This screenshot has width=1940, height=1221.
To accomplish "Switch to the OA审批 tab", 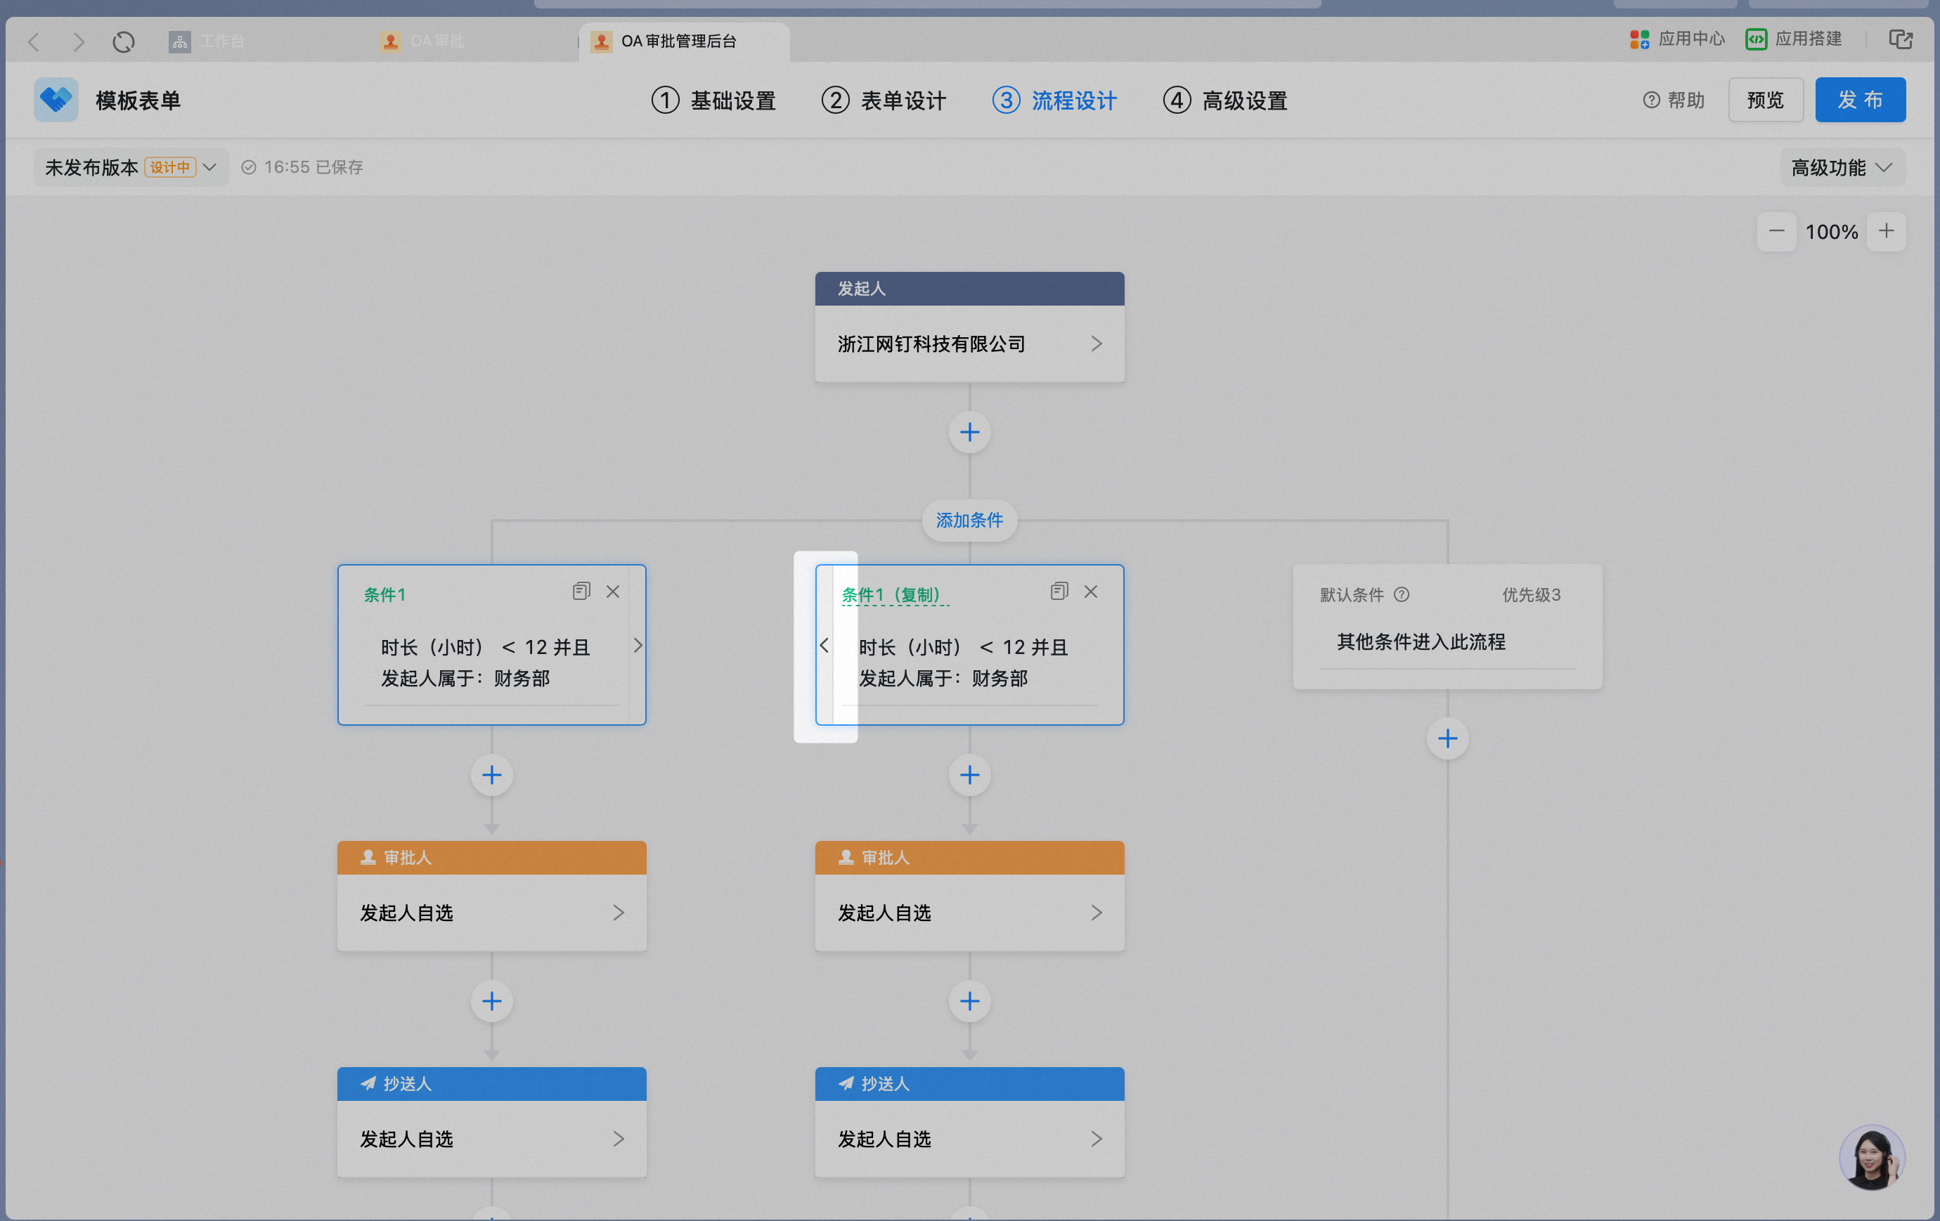I will [423, 41].
